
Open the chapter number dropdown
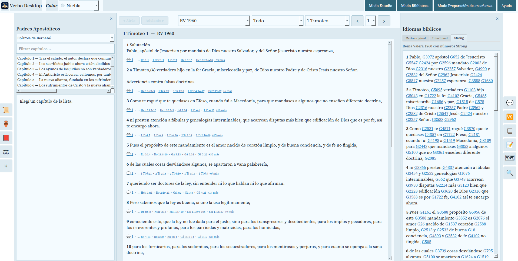pos(371,21)
